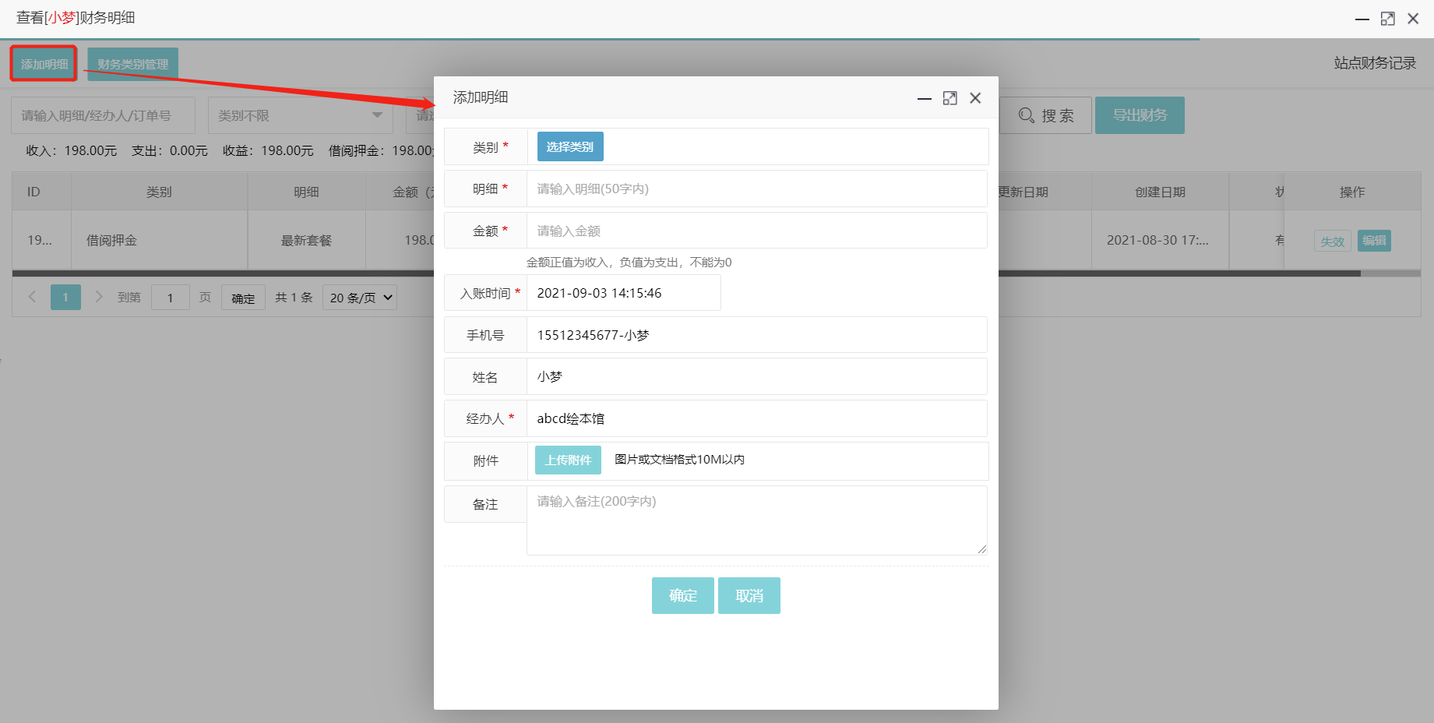Close the 财务明细 main window
The width and height of the screenshot is (1434, 723).
click(x=1413, y=19)
